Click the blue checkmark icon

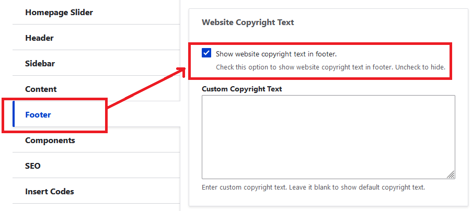point(206,53)
